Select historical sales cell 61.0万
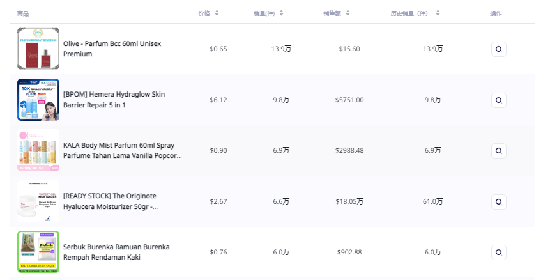The width and height of the screenshot is (550, 280). [x=433, y=202]
